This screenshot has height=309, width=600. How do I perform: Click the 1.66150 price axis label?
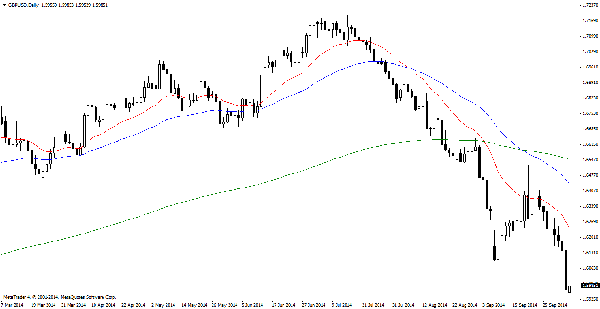click(x=590, y=144)
